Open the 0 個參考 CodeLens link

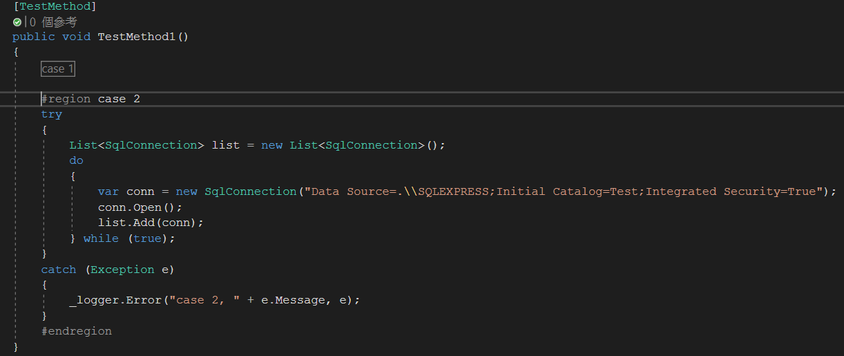[x=53, y=22]
